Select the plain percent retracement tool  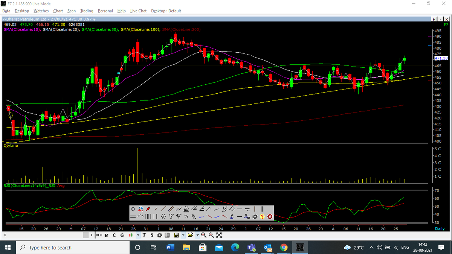[186, 216]
